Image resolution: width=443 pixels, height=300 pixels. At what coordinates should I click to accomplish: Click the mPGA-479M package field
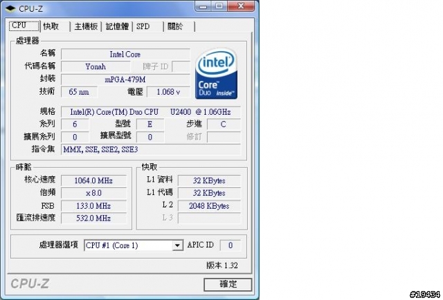coord(125,79)
